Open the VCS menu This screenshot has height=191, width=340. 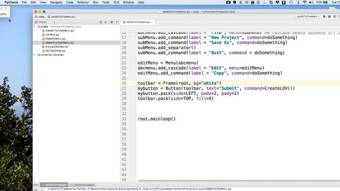point(116,2)
